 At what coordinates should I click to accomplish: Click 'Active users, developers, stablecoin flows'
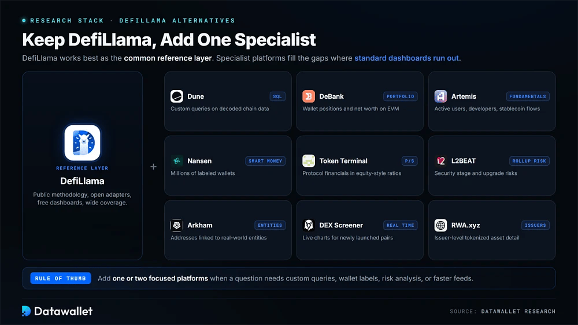coord(487,109)
